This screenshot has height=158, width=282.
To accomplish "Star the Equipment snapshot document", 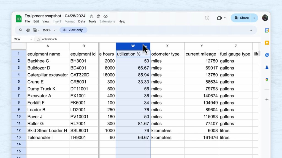I will click(x=91, y=16).
